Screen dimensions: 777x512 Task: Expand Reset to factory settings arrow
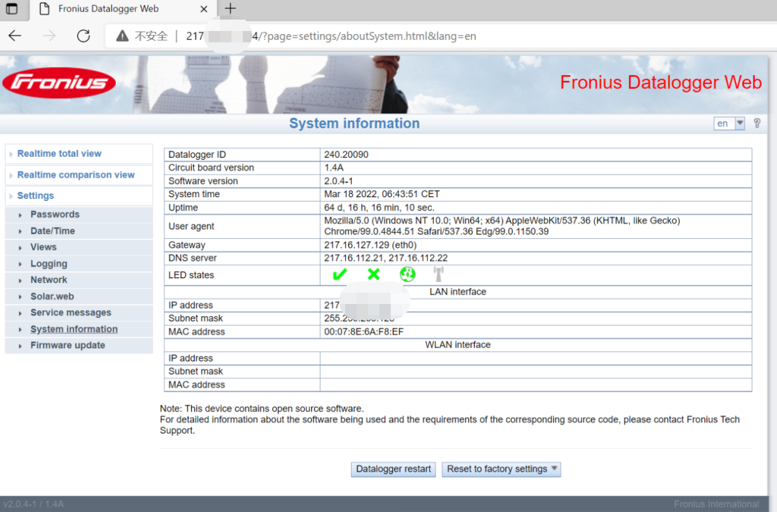tap(554, 468)
